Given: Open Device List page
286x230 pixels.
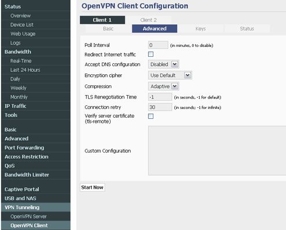Looking at the screenshot, I should [36, 25].
